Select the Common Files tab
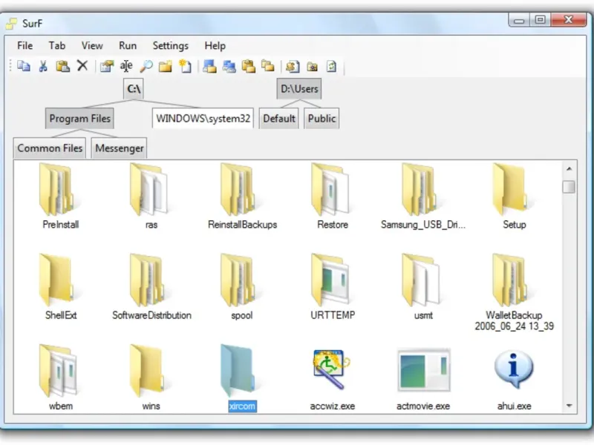 coord(50,148)
